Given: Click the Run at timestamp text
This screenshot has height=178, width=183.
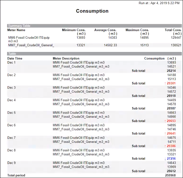Looking at the screenshot, I should (159, 3).
